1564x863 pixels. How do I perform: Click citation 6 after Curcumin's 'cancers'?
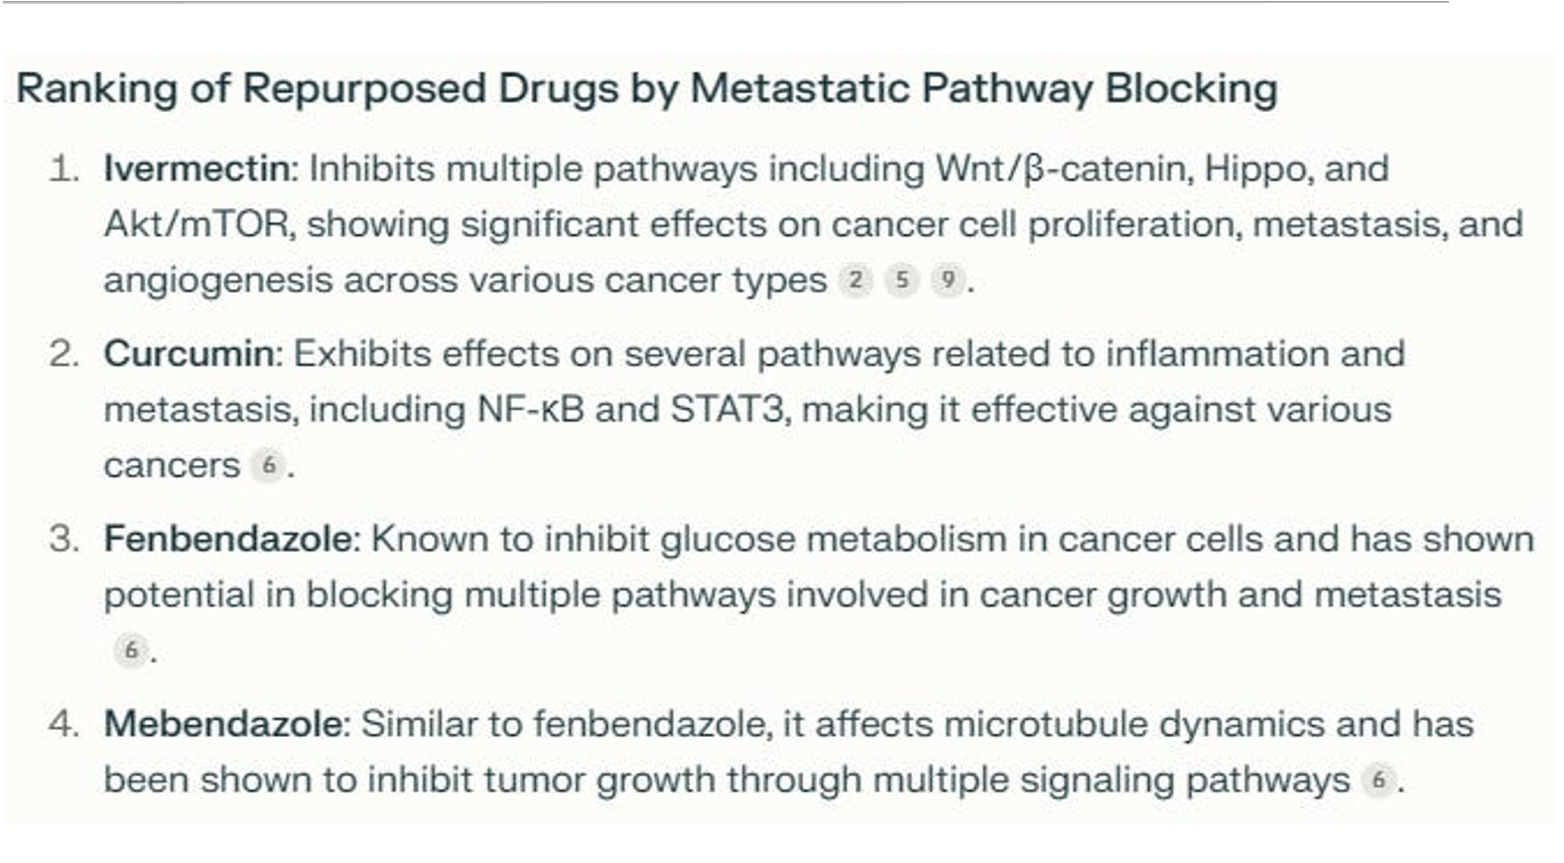click(x=268, y=465)
